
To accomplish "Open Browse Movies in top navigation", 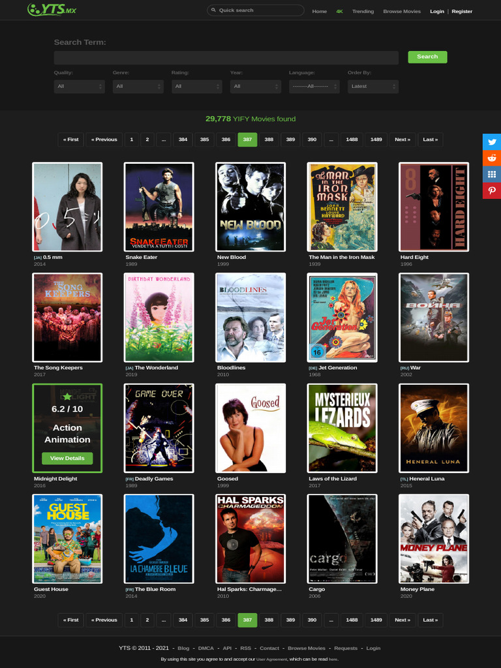I will [x=402, y=12].
